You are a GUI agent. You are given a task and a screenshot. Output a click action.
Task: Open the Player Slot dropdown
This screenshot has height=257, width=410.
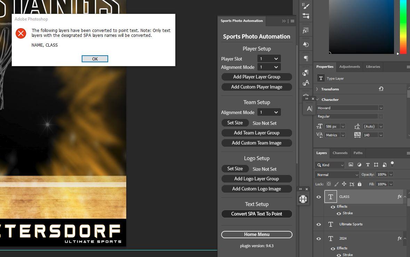[269, 58]
